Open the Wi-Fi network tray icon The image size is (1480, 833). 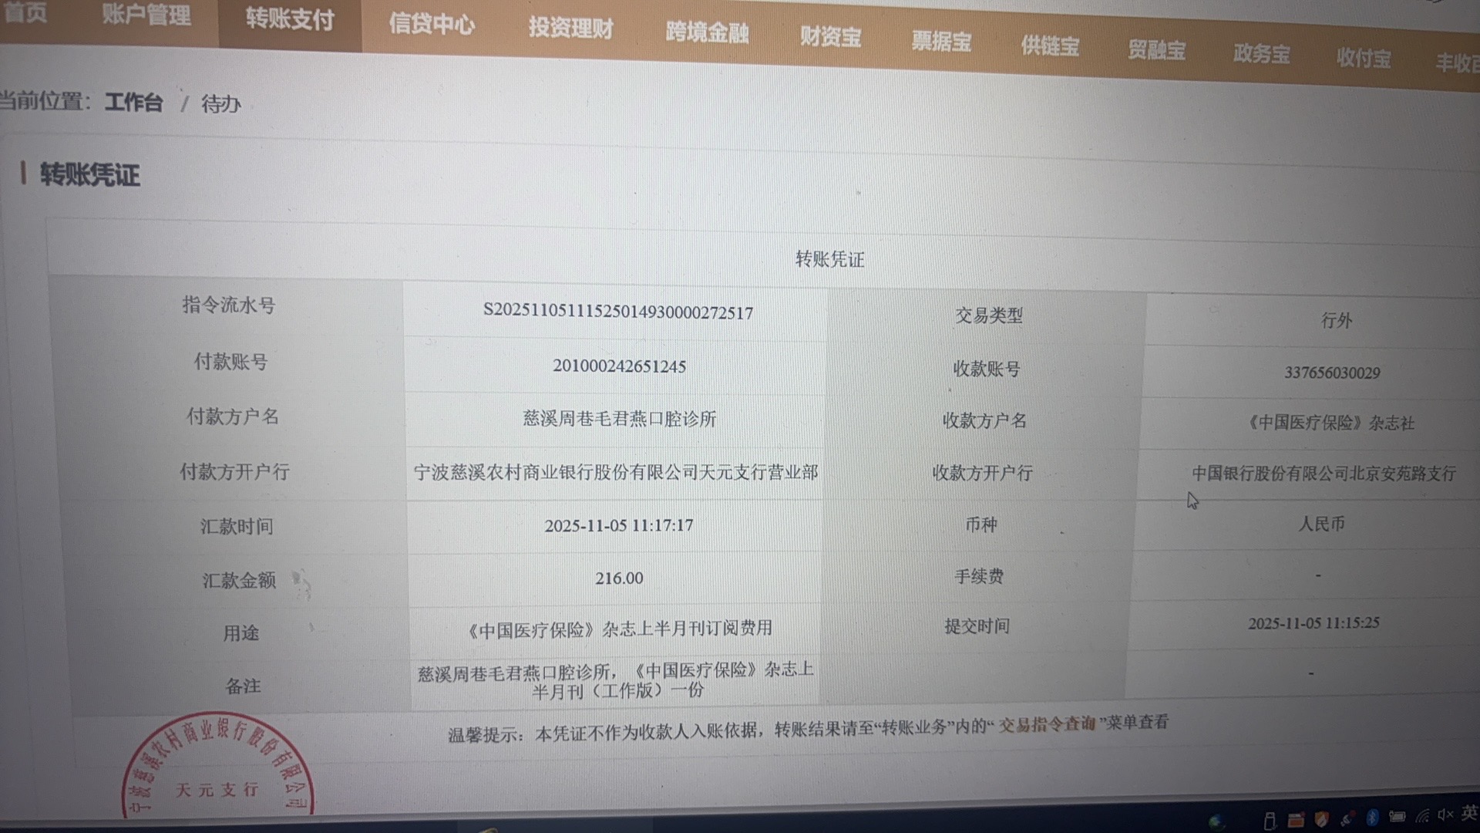tap(1423, 816)
